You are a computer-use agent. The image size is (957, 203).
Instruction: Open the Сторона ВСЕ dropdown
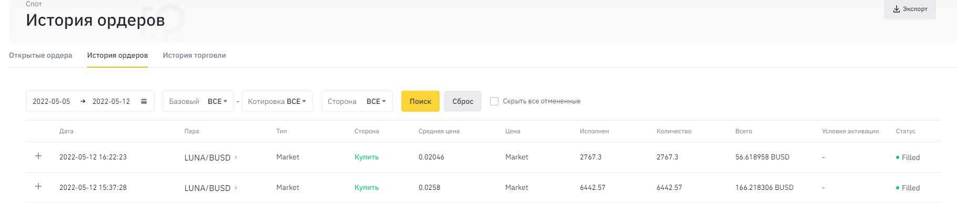pyautogui.click(x=357, y=101)
